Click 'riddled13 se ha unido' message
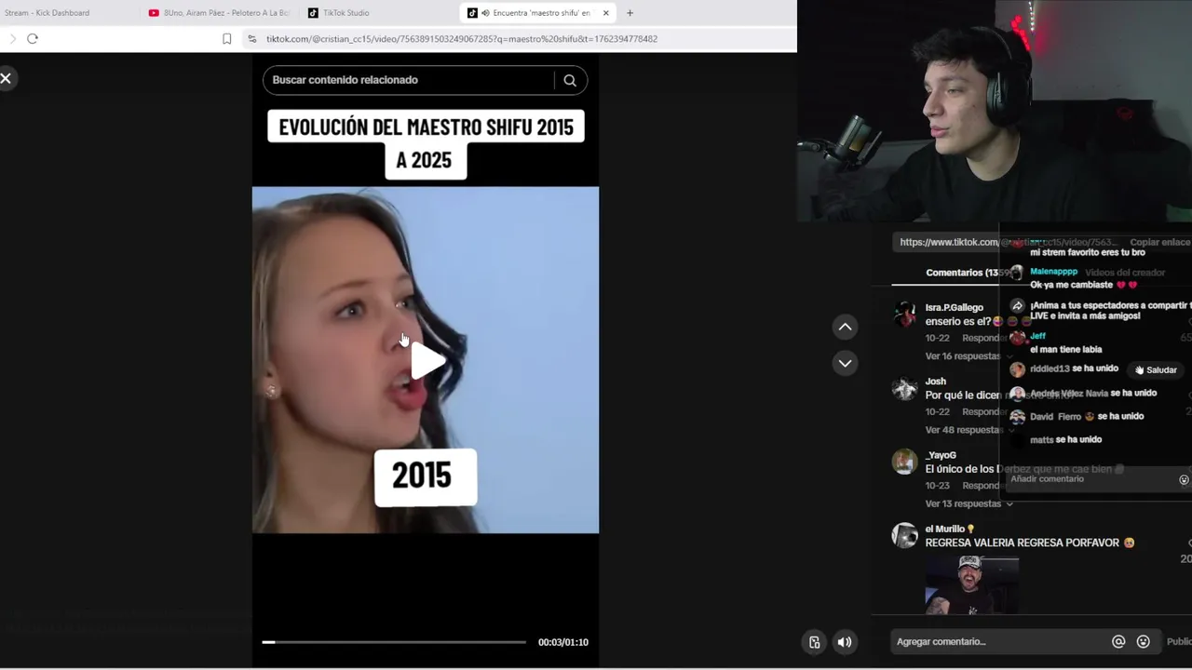Viewport: 1192px width, 670px height. pos(1074,369)
